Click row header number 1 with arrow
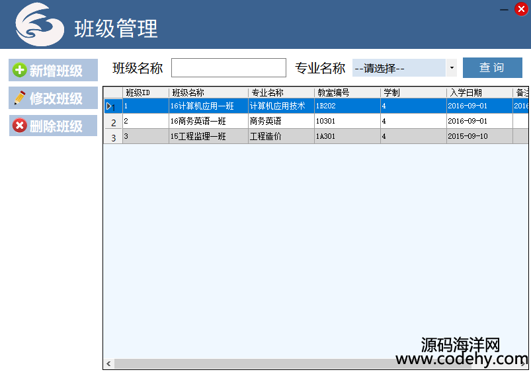This screenshot has height=372, width=531. point(112,106)
